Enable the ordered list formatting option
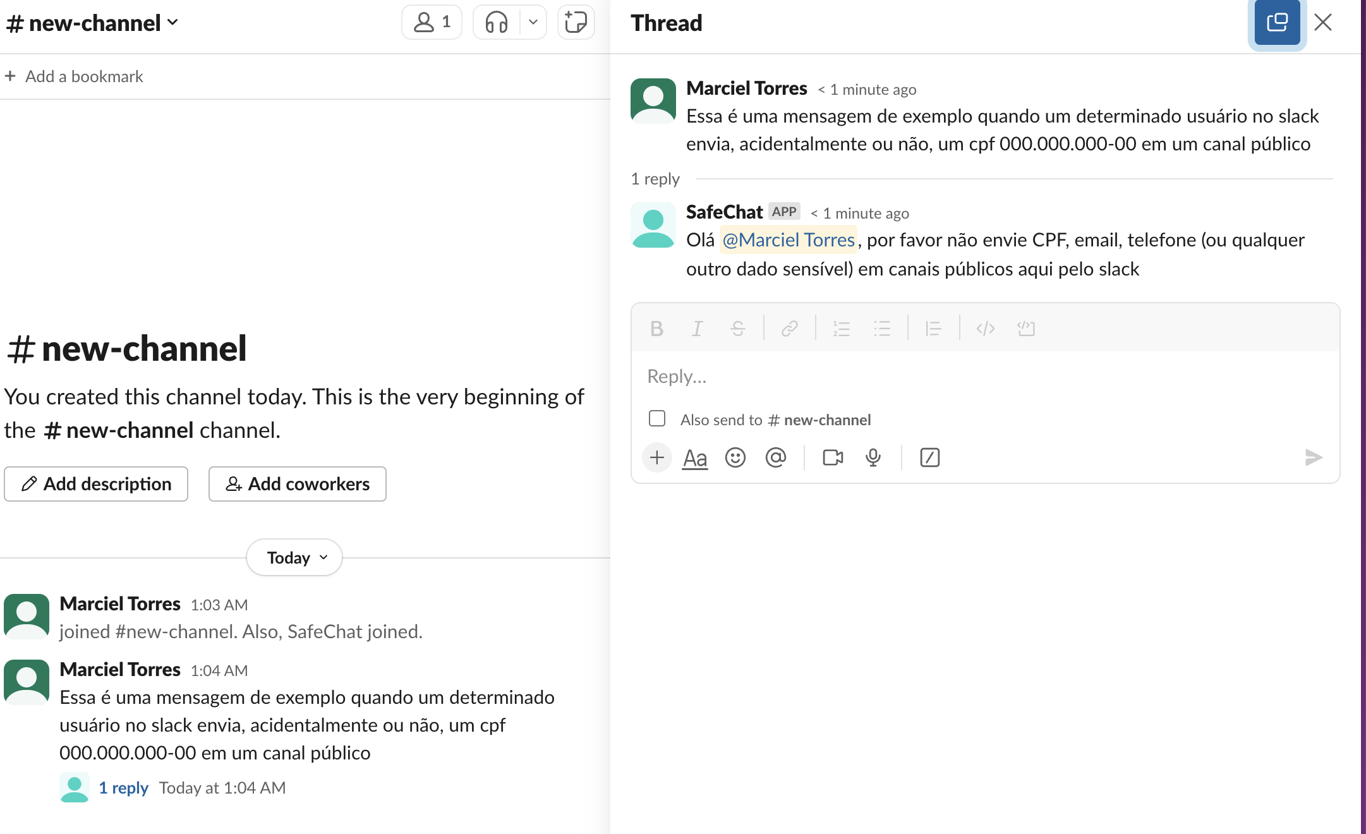 [x=840, y=328]
